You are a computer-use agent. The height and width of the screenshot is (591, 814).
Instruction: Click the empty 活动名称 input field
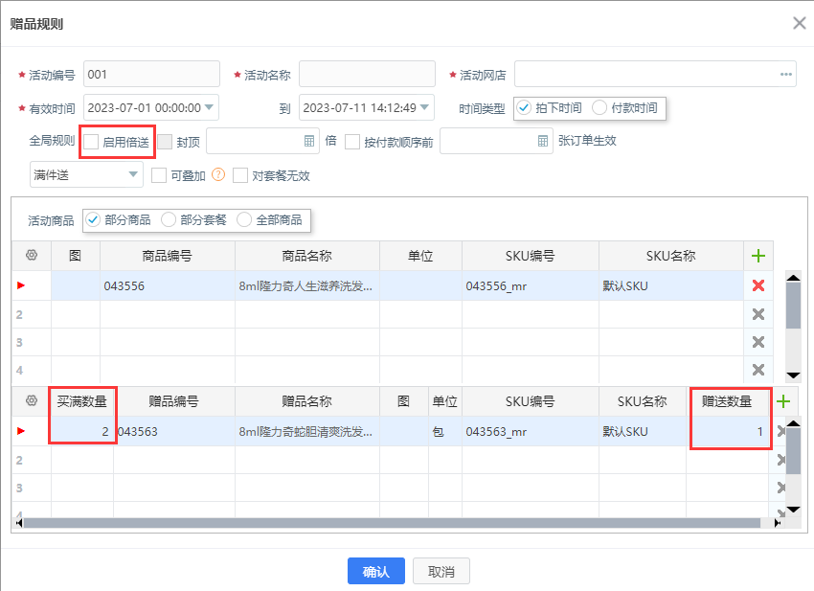[367, 75]
